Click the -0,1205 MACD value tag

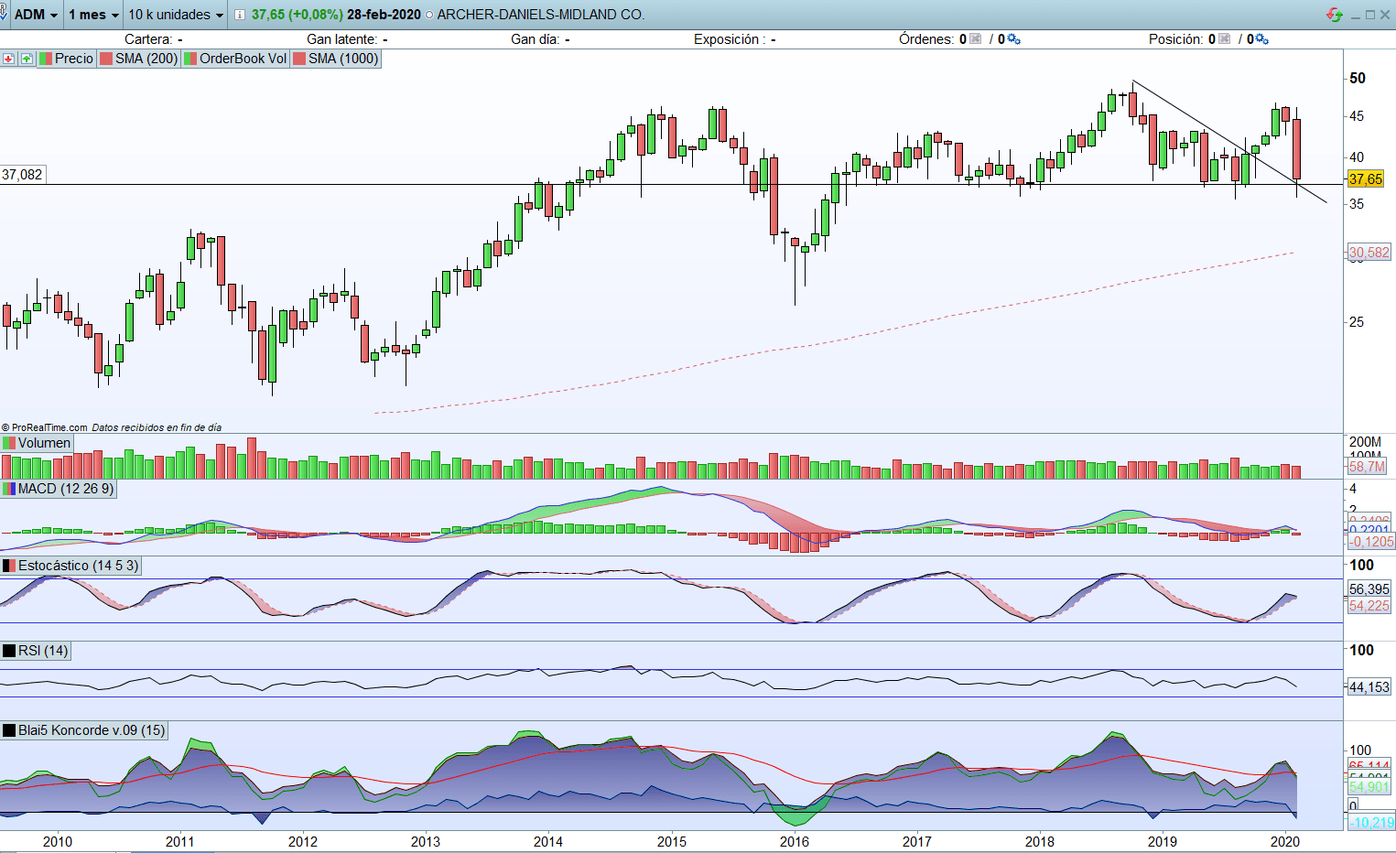point(1371,542)
